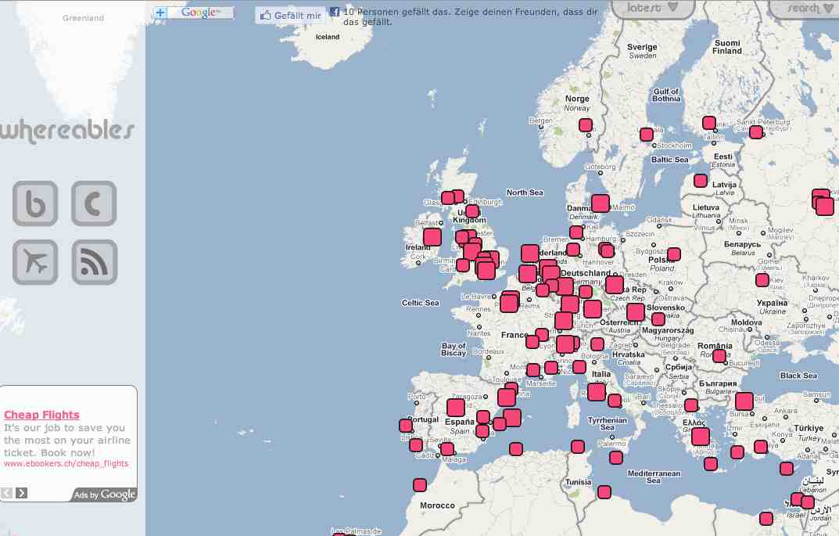Open the 'Cheap Flights' ad link
Screen dimensions: 839x536
[41, 415]
